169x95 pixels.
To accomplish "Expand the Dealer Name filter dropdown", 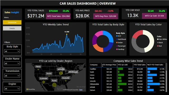I will pos(12,63).
